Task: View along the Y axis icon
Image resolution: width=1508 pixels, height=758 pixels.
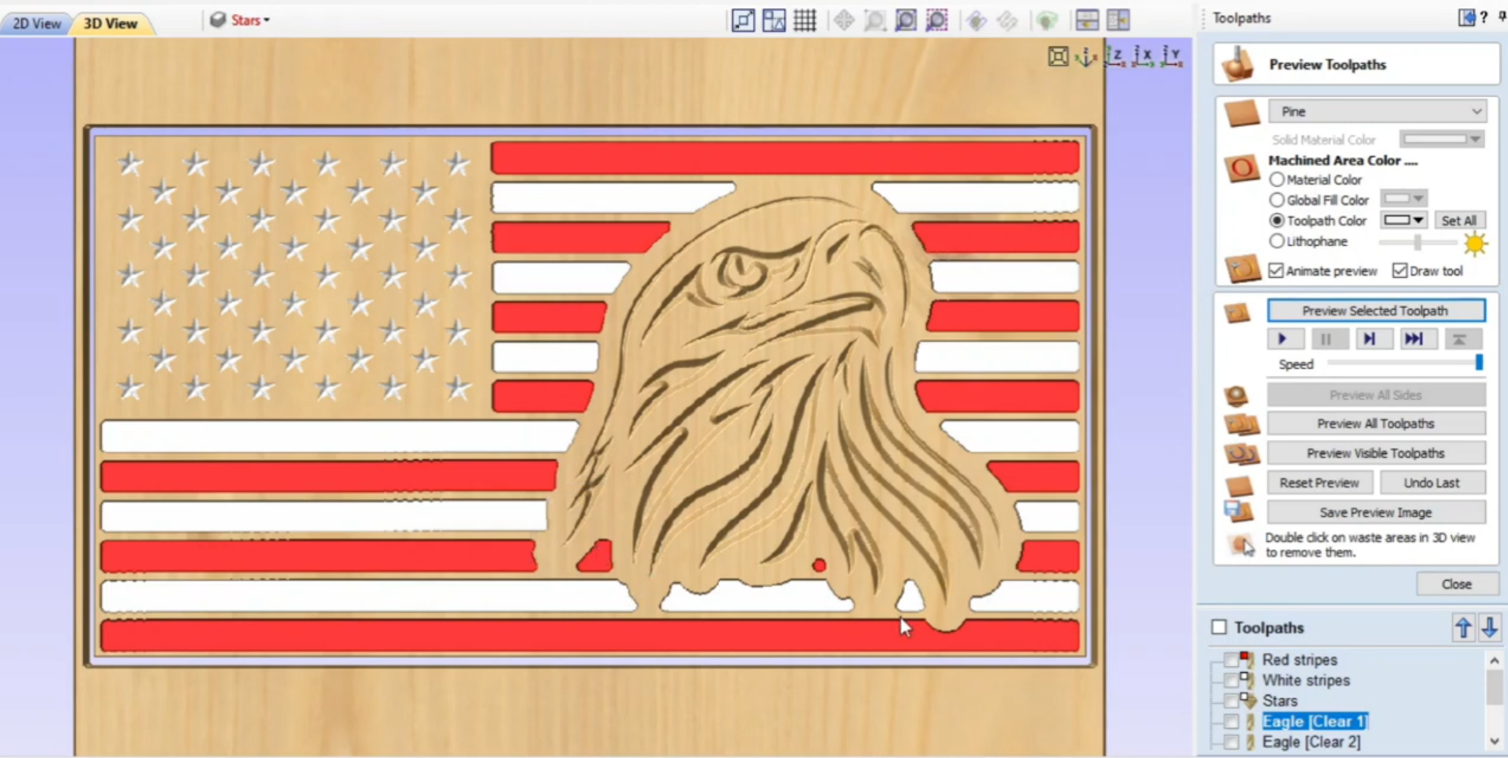Action: point(1172,56)
